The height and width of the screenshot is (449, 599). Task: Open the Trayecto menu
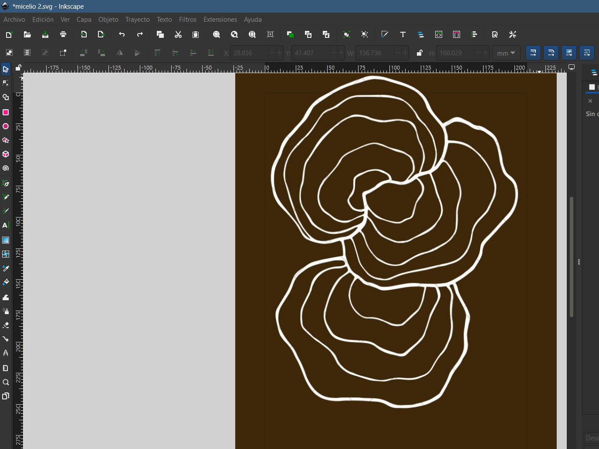point(137,20)
